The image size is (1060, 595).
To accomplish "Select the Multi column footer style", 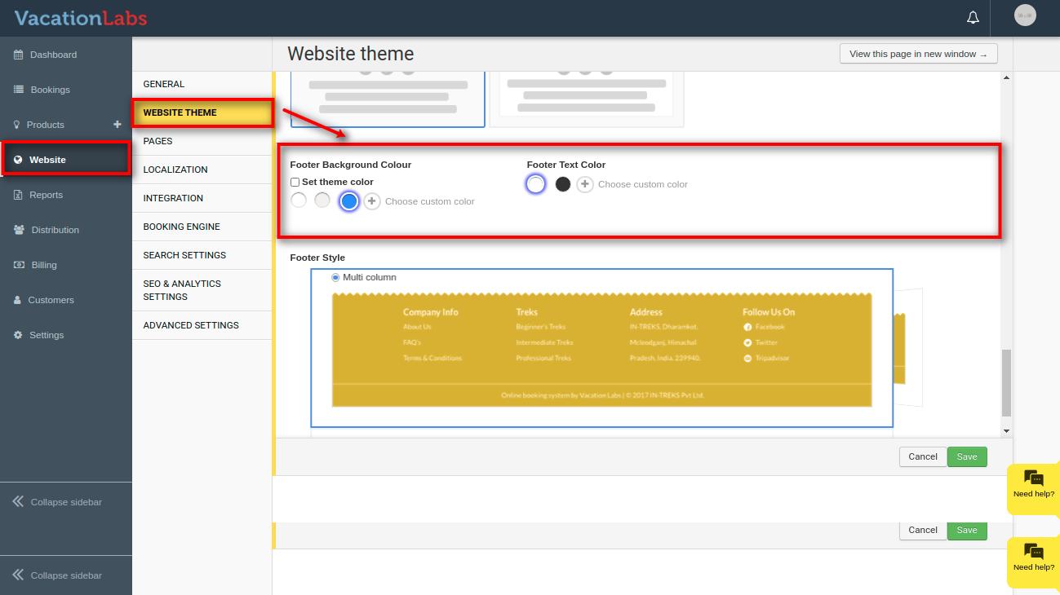I will click(335, 277).
